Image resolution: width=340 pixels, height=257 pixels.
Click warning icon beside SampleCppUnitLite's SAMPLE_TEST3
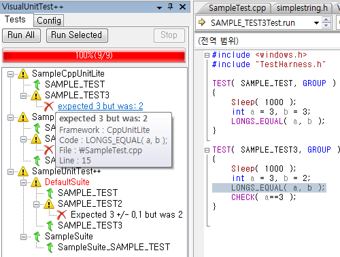pyautogui.click(x=36, y=96)
